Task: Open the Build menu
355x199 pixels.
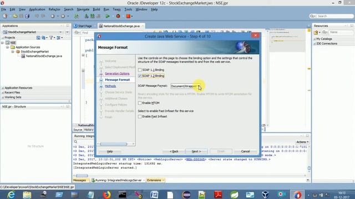Action: (x=96, y=9)
